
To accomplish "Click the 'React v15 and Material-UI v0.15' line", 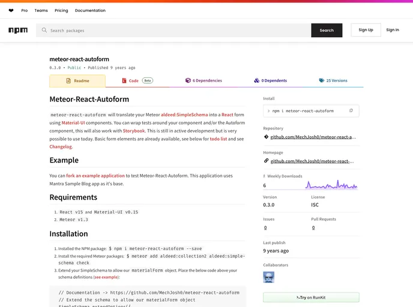I will (99, 212).
